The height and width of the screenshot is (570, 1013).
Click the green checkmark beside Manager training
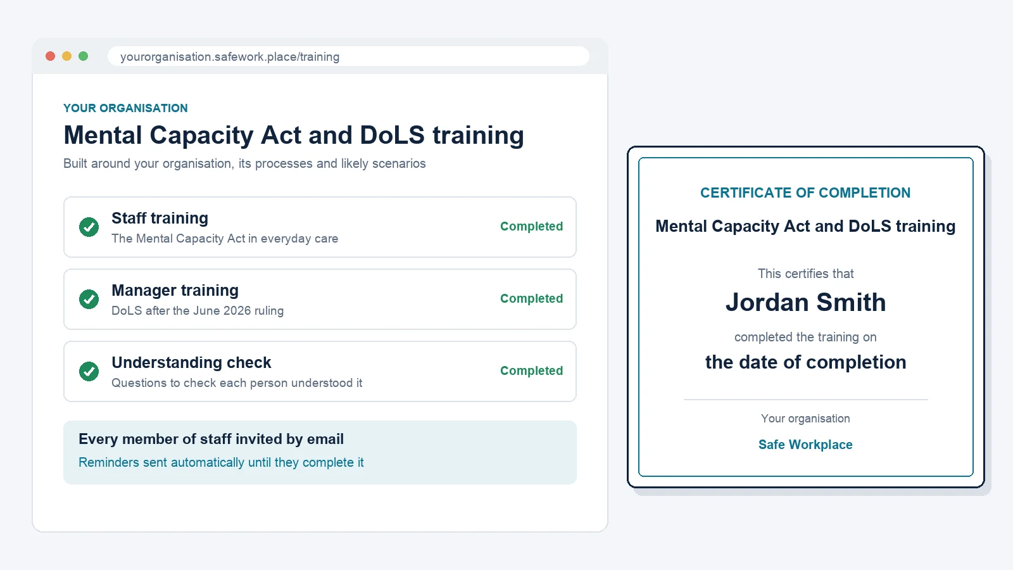pyautogui.click(x=89, y=299)
